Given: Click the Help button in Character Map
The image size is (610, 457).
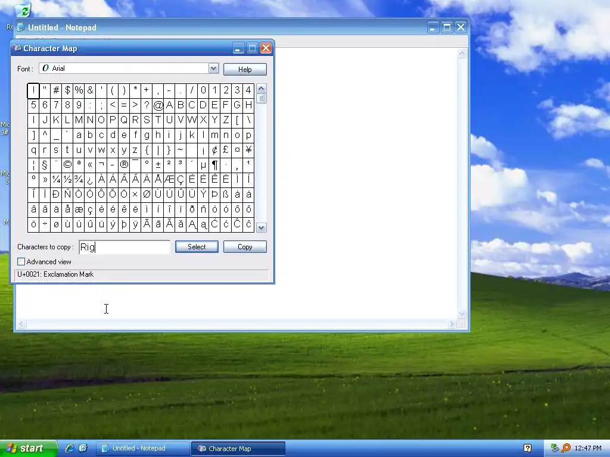Looking at the screenshot, I should (245, 69).
